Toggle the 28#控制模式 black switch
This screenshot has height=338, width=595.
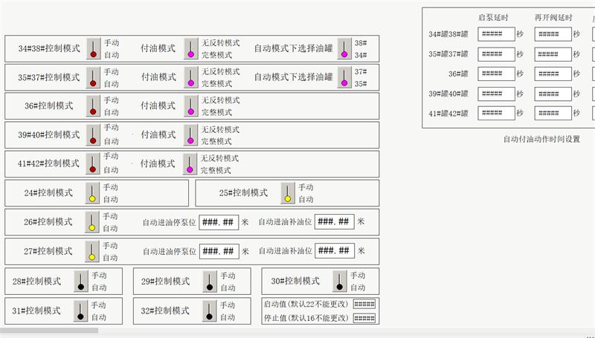(x=80, y=282)
